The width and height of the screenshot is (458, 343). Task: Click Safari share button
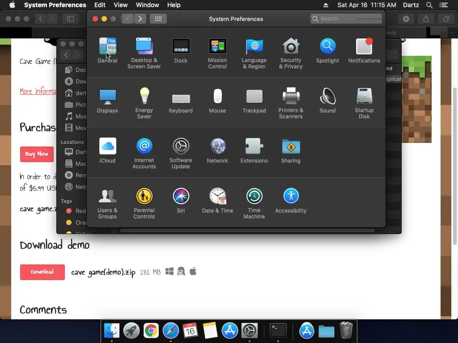click(426, 19)
